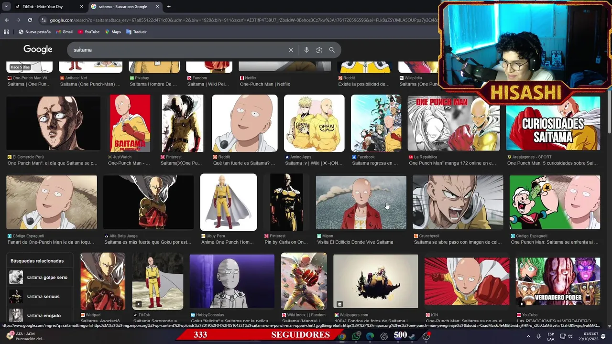Open the Facebook Saitama regresa image
Image resolution: width=612 pixels, height=344 pixels.
376,123
